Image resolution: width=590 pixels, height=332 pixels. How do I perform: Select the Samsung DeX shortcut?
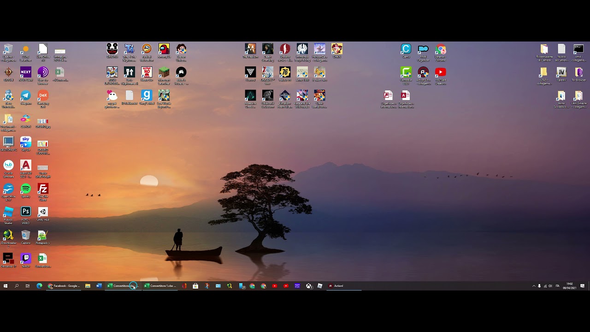[43, 99]
